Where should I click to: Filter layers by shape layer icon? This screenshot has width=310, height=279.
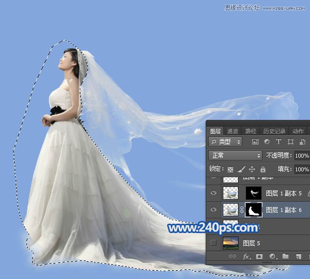click(x=290, y=141)
